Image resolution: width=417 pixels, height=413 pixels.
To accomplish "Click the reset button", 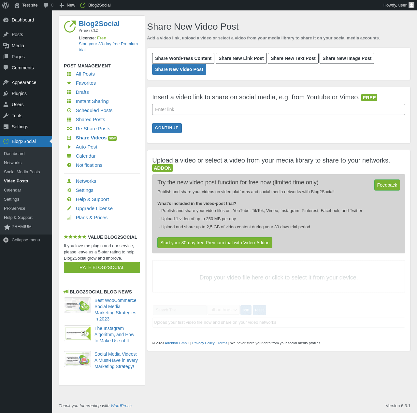I will (x=259, y=310).
